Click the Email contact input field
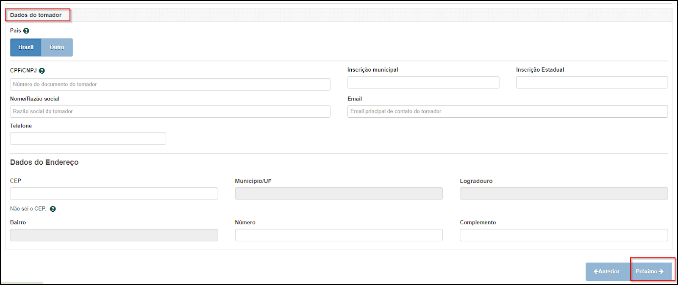Image resolution: width=678 pixels, height=285 pixels. pyautogui.click(x=507, y=111)
